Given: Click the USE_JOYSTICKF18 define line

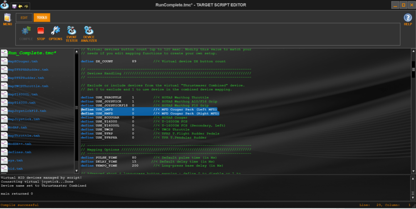Looking at the screenshot, I should [x=145, y=106].
